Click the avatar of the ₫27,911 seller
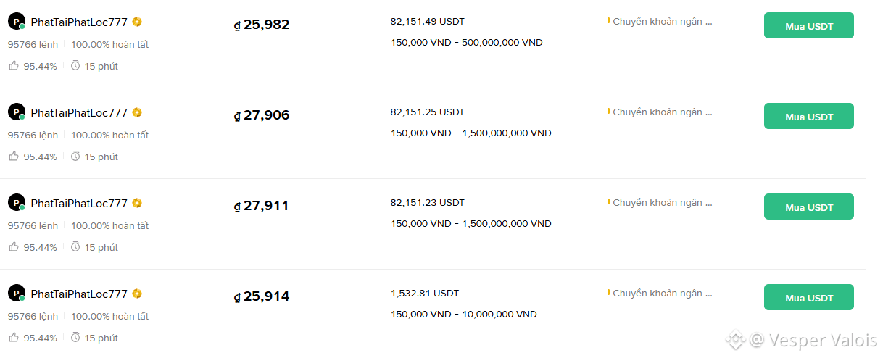Screen dimensions: 883x358 pyautogui.click(x=17, y=203)
